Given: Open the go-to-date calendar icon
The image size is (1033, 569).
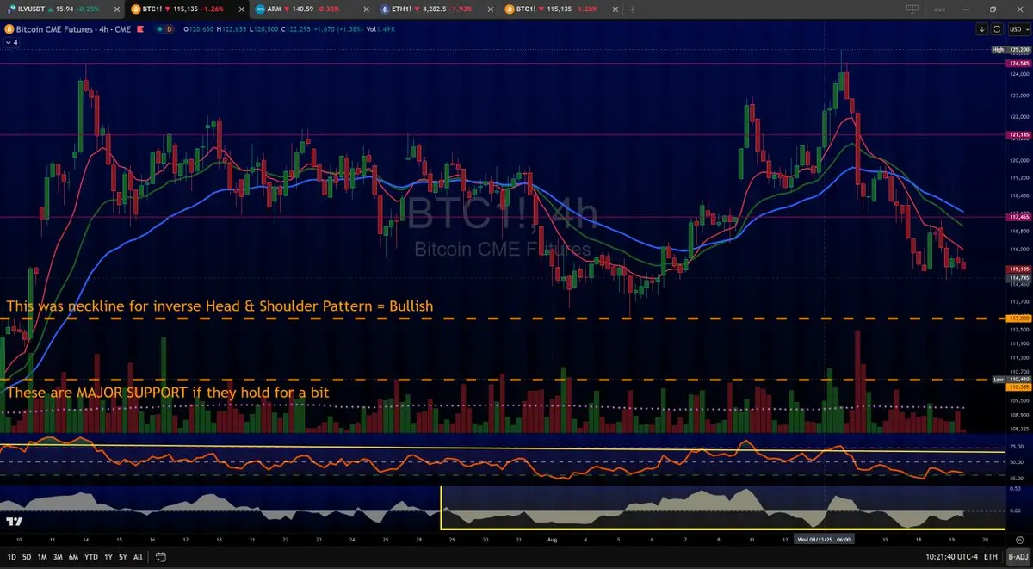Looking at the screenshot, I should click(159, 557).
